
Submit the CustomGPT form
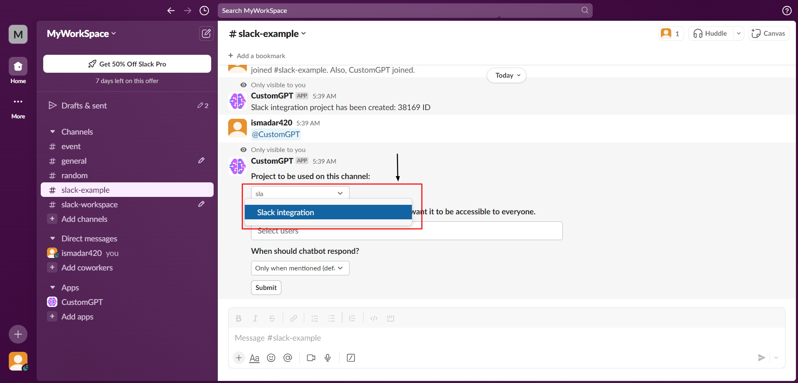(x=266, y=287)
